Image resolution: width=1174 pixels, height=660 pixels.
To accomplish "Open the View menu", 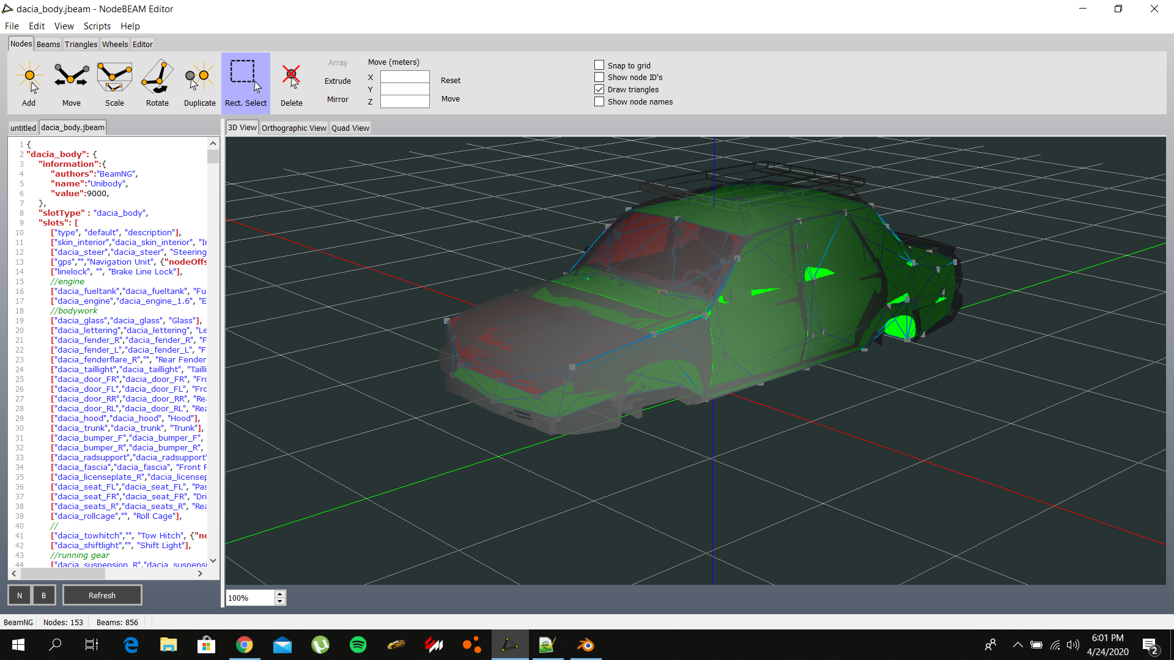I will [x=64, y=26].
